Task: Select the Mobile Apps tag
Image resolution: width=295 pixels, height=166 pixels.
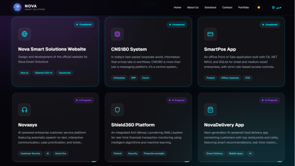Action: 236,153
